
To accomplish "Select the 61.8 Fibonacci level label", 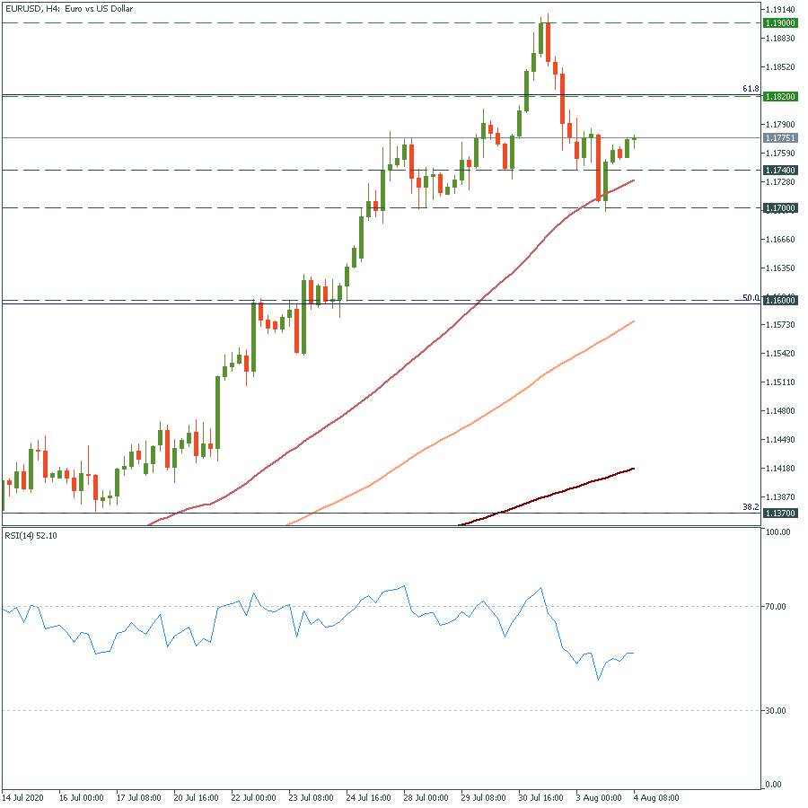I will point(751,89).
